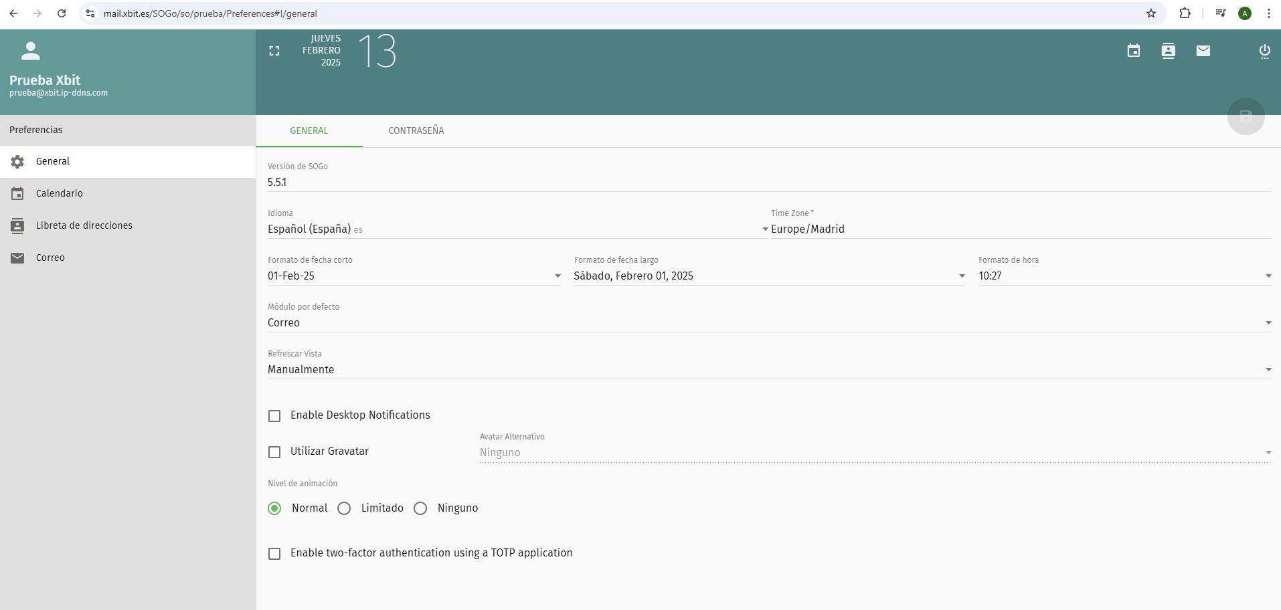
Task: Open the Formato de hora dropdown
Action: [x=1125, y=276]
